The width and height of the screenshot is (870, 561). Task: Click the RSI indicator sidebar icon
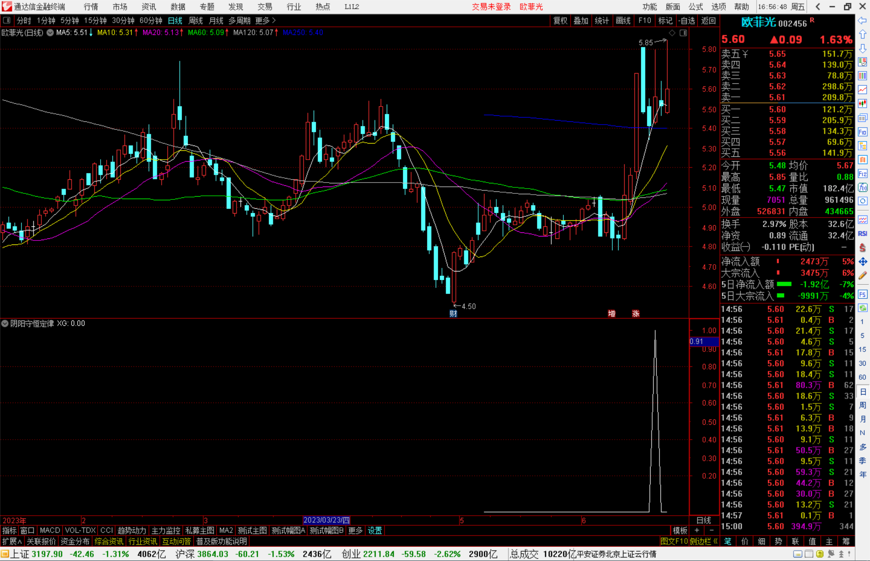pyautogui.click(x=862, y=234)
